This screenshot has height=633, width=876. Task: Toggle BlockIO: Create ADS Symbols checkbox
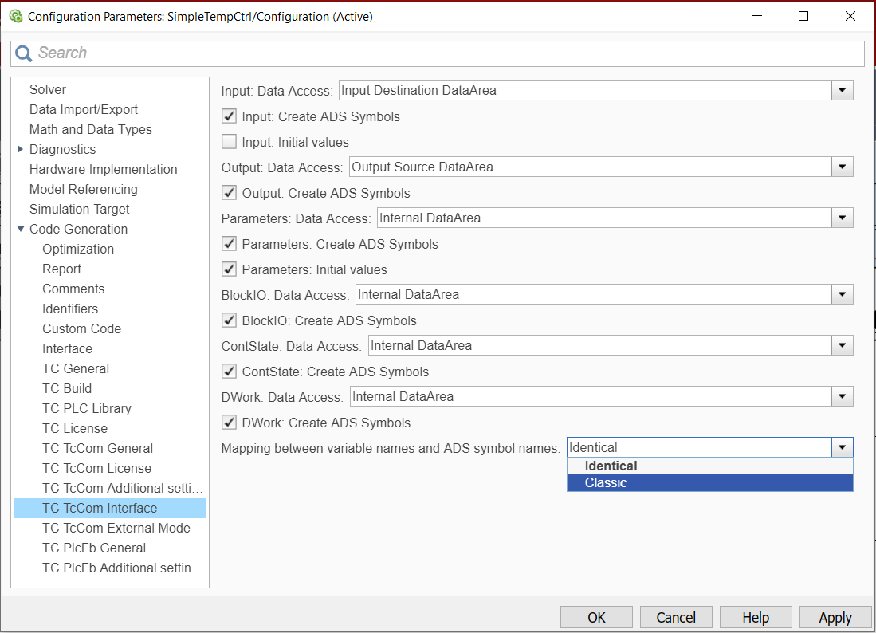point(229,320)
